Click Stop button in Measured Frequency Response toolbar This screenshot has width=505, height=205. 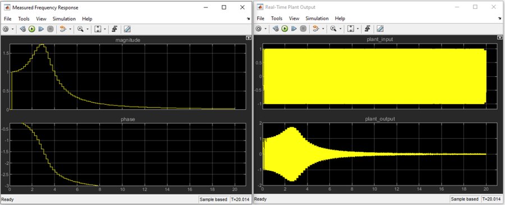tap(50, 29)
